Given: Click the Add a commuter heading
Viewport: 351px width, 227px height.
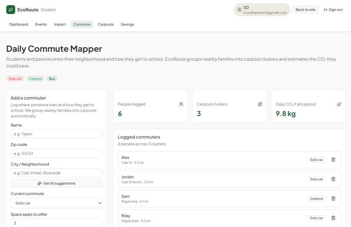Looking at the screenshot, I should click(x=28, y=98).
